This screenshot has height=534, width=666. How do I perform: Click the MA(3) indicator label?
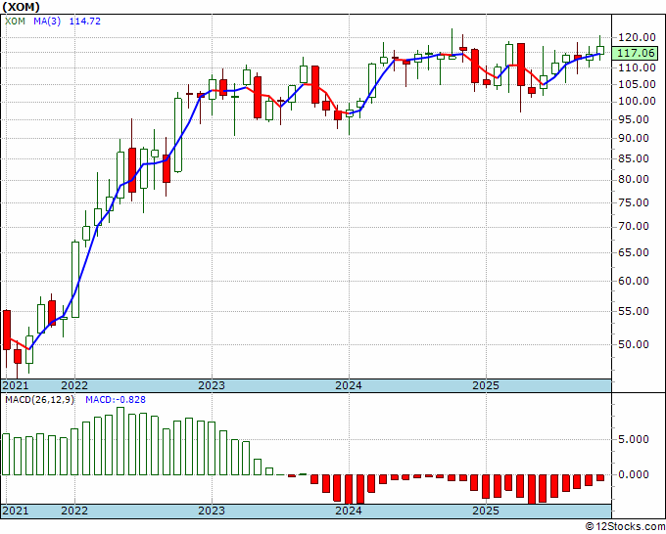(47, 21)
